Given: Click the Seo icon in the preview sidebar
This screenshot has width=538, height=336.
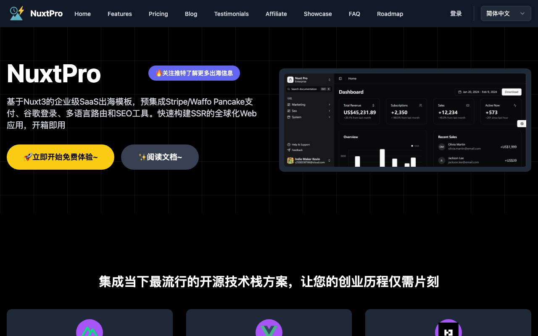Looking at the screenshot, I should 289,111.
